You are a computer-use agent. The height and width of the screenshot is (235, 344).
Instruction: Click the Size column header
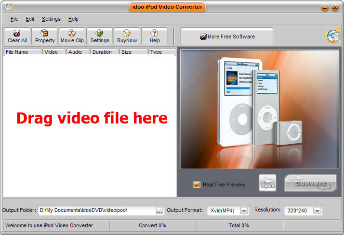pos(133,52)
